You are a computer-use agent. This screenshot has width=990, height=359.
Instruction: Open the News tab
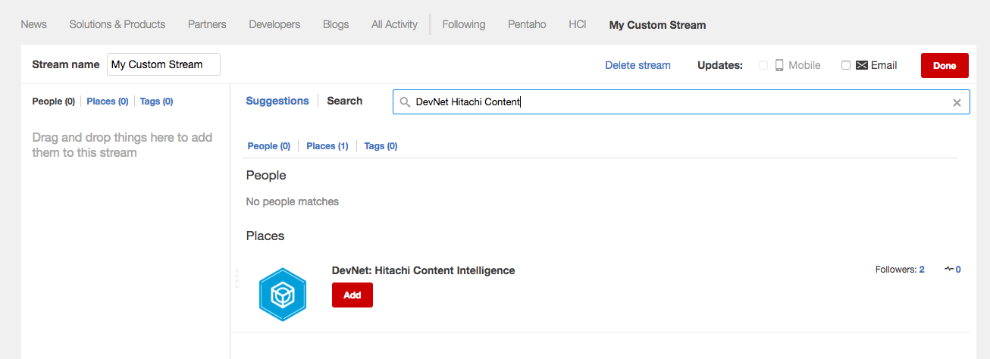tap(33, 24)
